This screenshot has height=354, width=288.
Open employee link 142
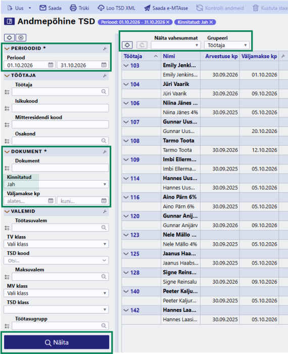point(135,310)
